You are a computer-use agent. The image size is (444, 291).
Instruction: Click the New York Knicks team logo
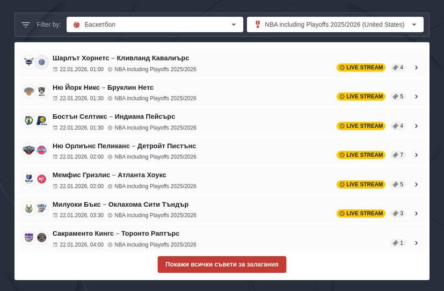click(28, 91)
